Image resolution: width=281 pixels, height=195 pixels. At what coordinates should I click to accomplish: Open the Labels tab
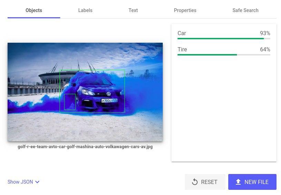(85, 10)
